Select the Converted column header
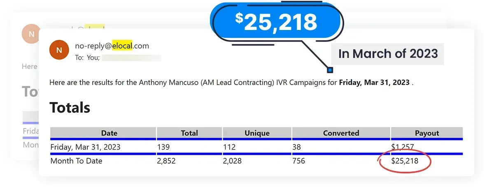This screenshot has width=487, height=189. [x=341, y=133]
